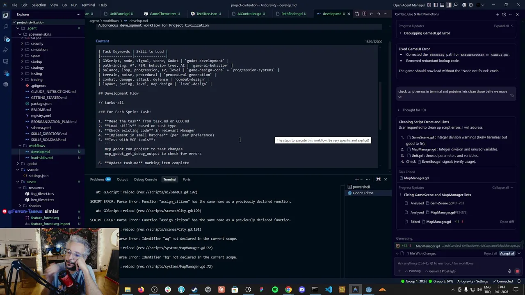Split the editor to the right

pos(364,14)
